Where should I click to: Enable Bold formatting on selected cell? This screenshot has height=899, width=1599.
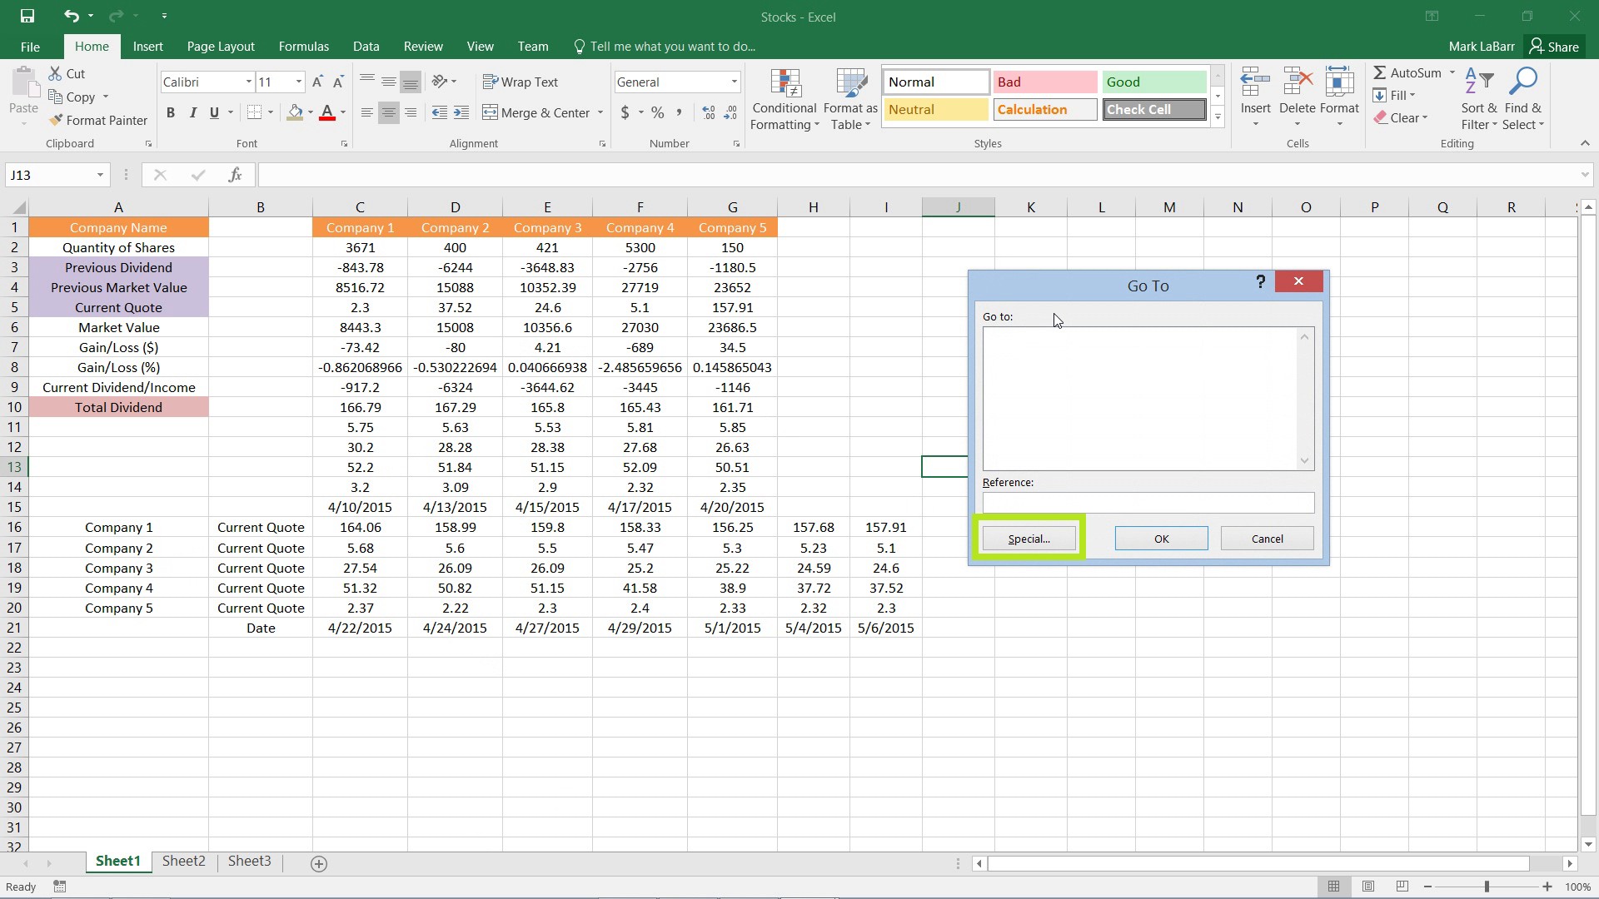172,112
